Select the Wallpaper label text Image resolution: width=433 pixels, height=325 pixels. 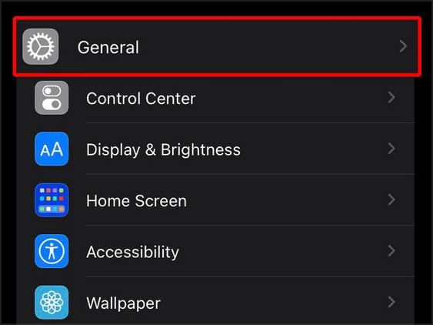click(x=123, y=303)
